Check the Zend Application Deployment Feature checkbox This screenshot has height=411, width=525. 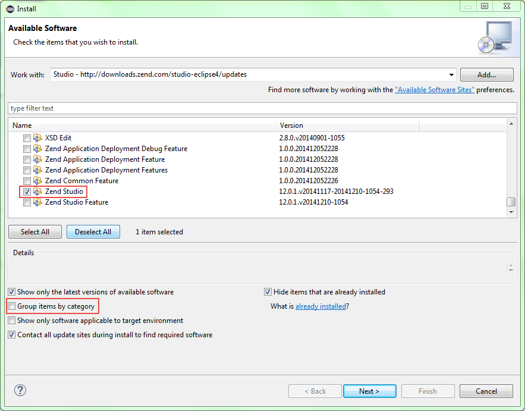pos(27,159)
